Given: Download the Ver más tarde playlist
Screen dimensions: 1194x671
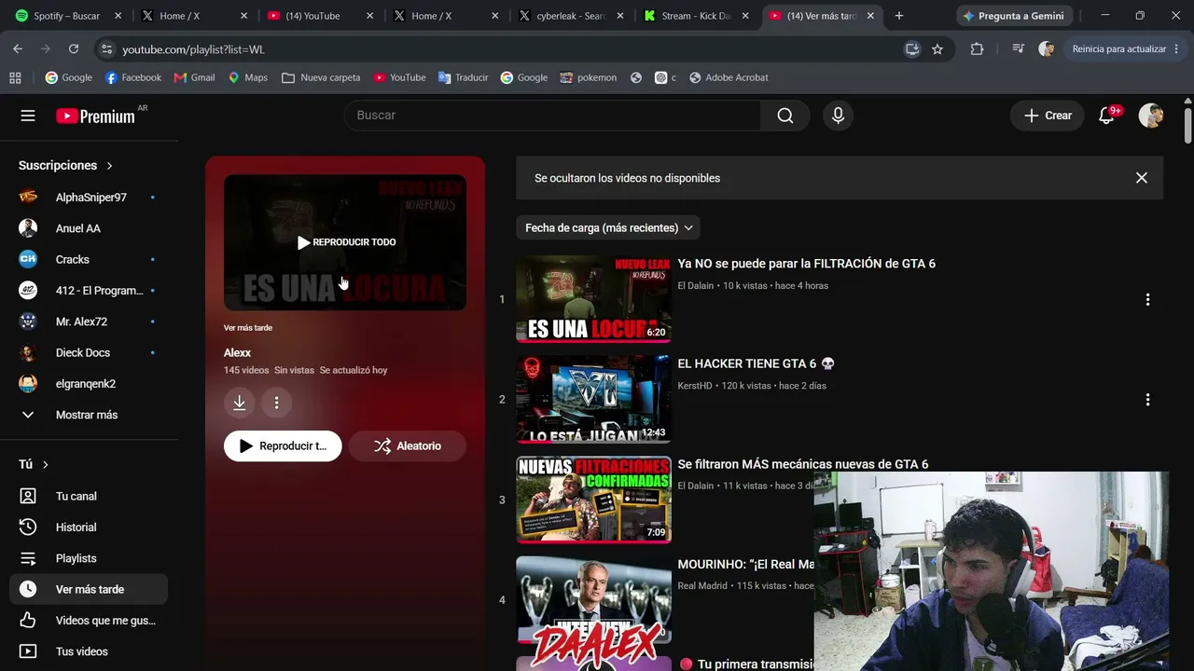Looking at the screenshot, I should [x=240, y=402].
